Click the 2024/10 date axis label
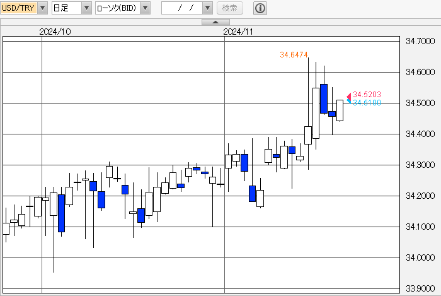Viewport: 441px width, 296px height. click(x=55, y=32)
